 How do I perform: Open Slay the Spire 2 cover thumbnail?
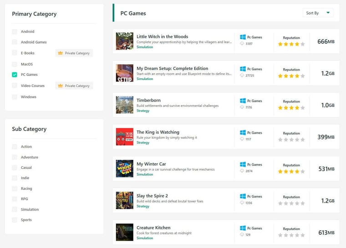click(x=125, y=200)
